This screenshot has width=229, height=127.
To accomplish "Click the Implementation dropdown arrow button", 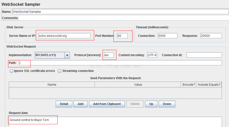I will click(67, 55).
